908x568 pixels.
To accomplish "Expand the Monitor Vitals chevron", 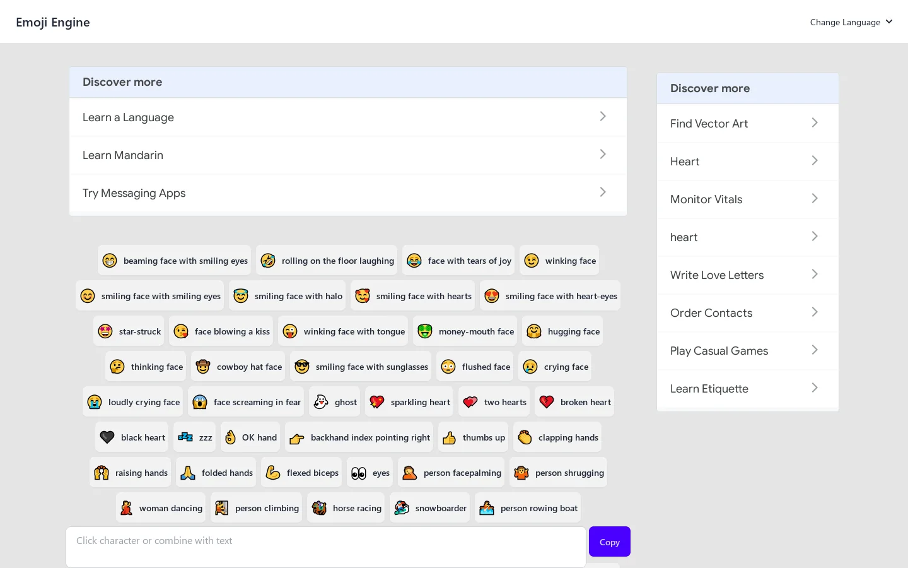I will (x=815, y=199).
